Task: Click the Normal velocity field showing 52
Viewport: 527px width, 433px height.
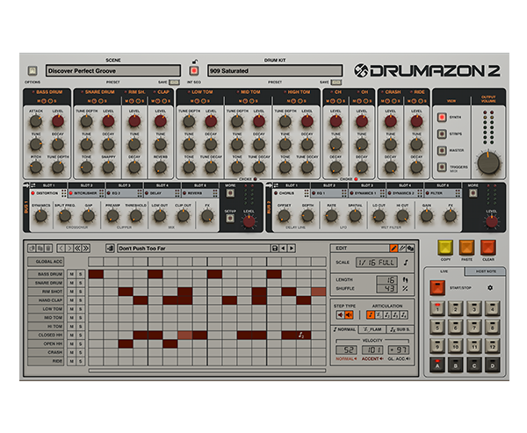Action: [x=346, y=350]
